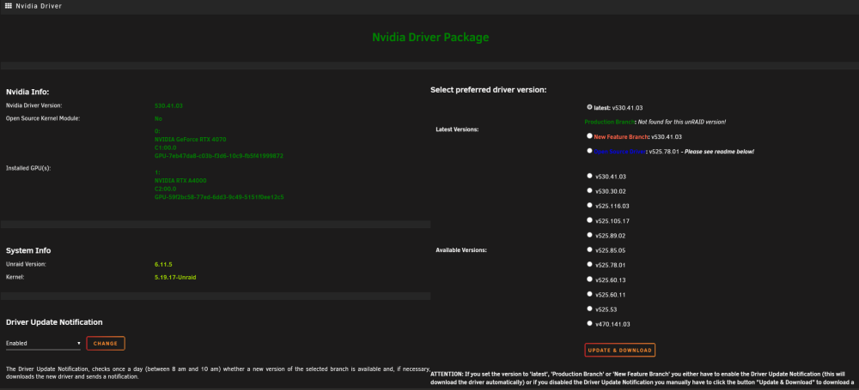The width and height of the screenshot is (859, 390).
Task: Choose driver version v525.89.02
Action: 589,235
